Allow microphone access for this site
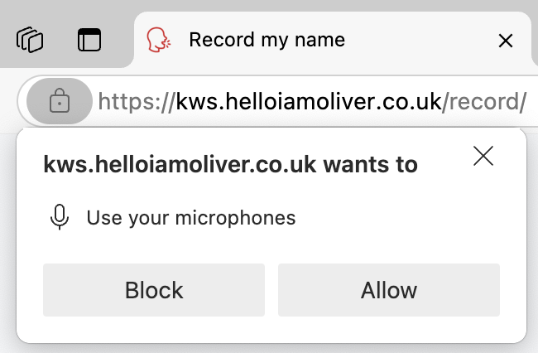 click(x=389, y=290)
